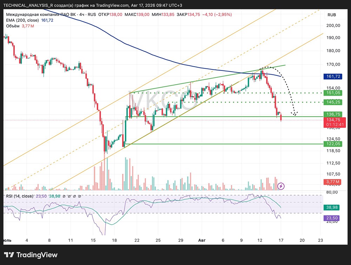Click the green level label 151,05
The width and height of the screenshot is (351, 265).
click(x=333, y=93)
